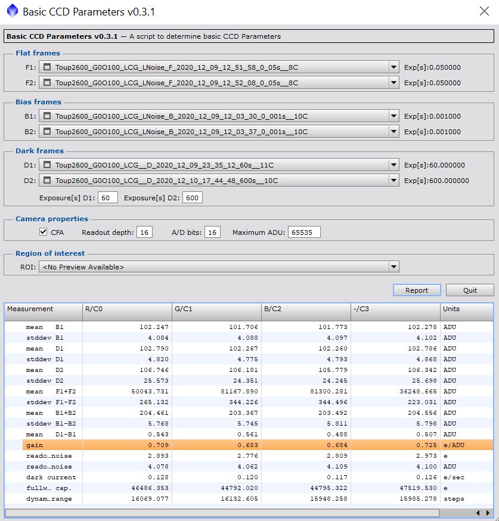The width and height of the screenshot is (499, 521).
Task: Click the G/C1 column header
Action: [216, 309]
